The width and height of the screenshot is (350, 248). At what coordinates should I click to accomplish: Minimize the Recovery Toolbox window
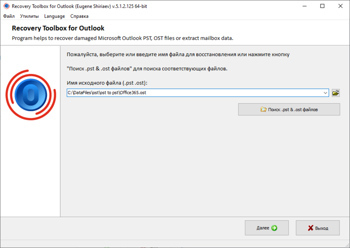(x=304, y=6)
